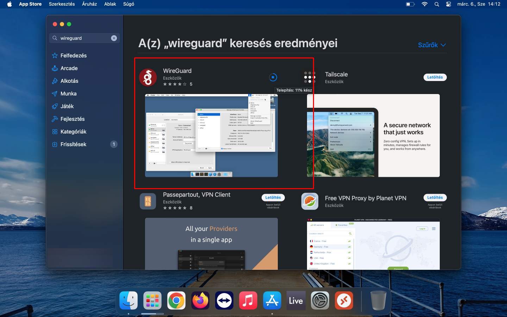This screenshot has width=507, height=317.
Task: Expand the Szűrők filter dropdown
Action: point(432,45)
